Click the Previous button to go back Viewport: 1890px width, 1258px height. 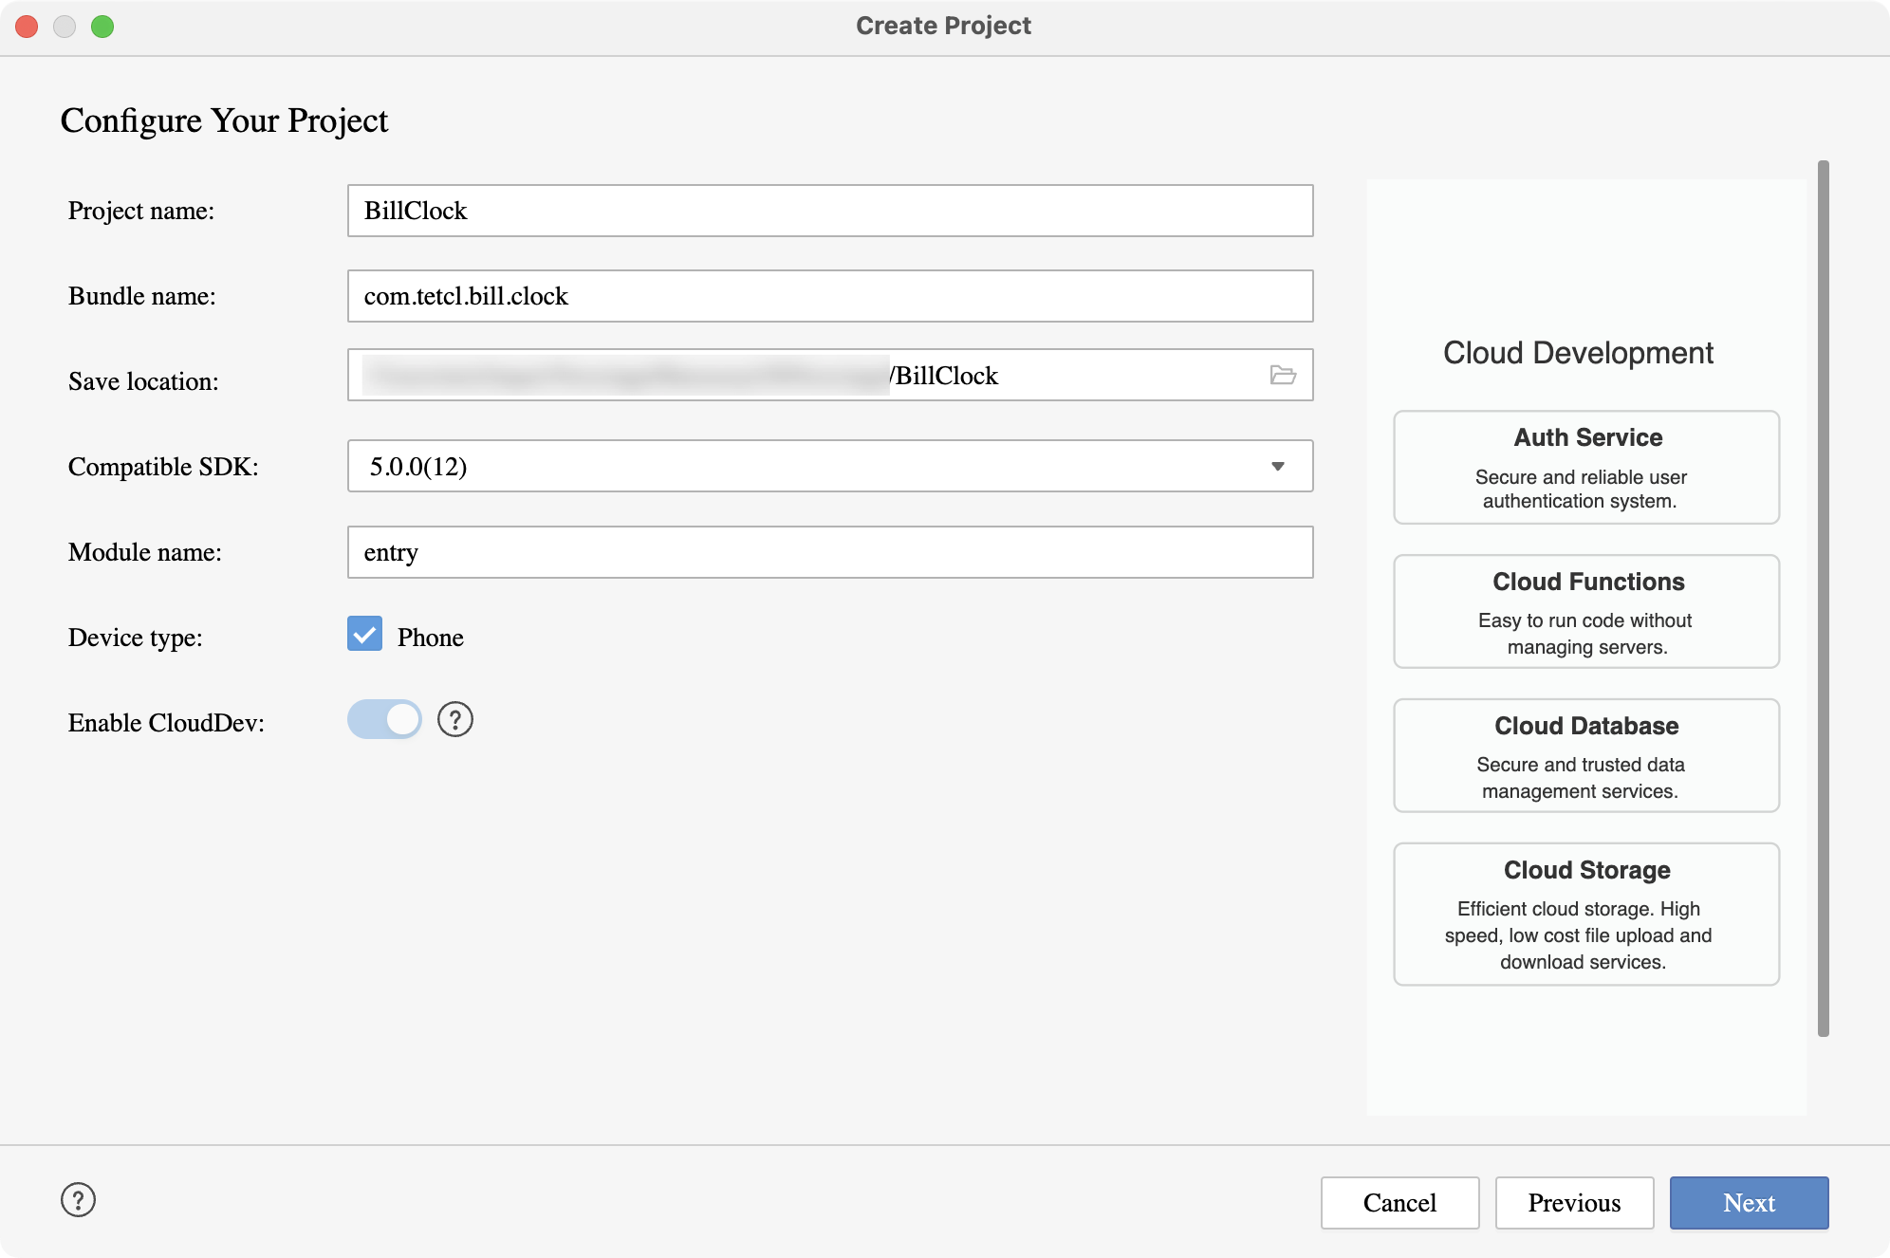(1573, 1200)
